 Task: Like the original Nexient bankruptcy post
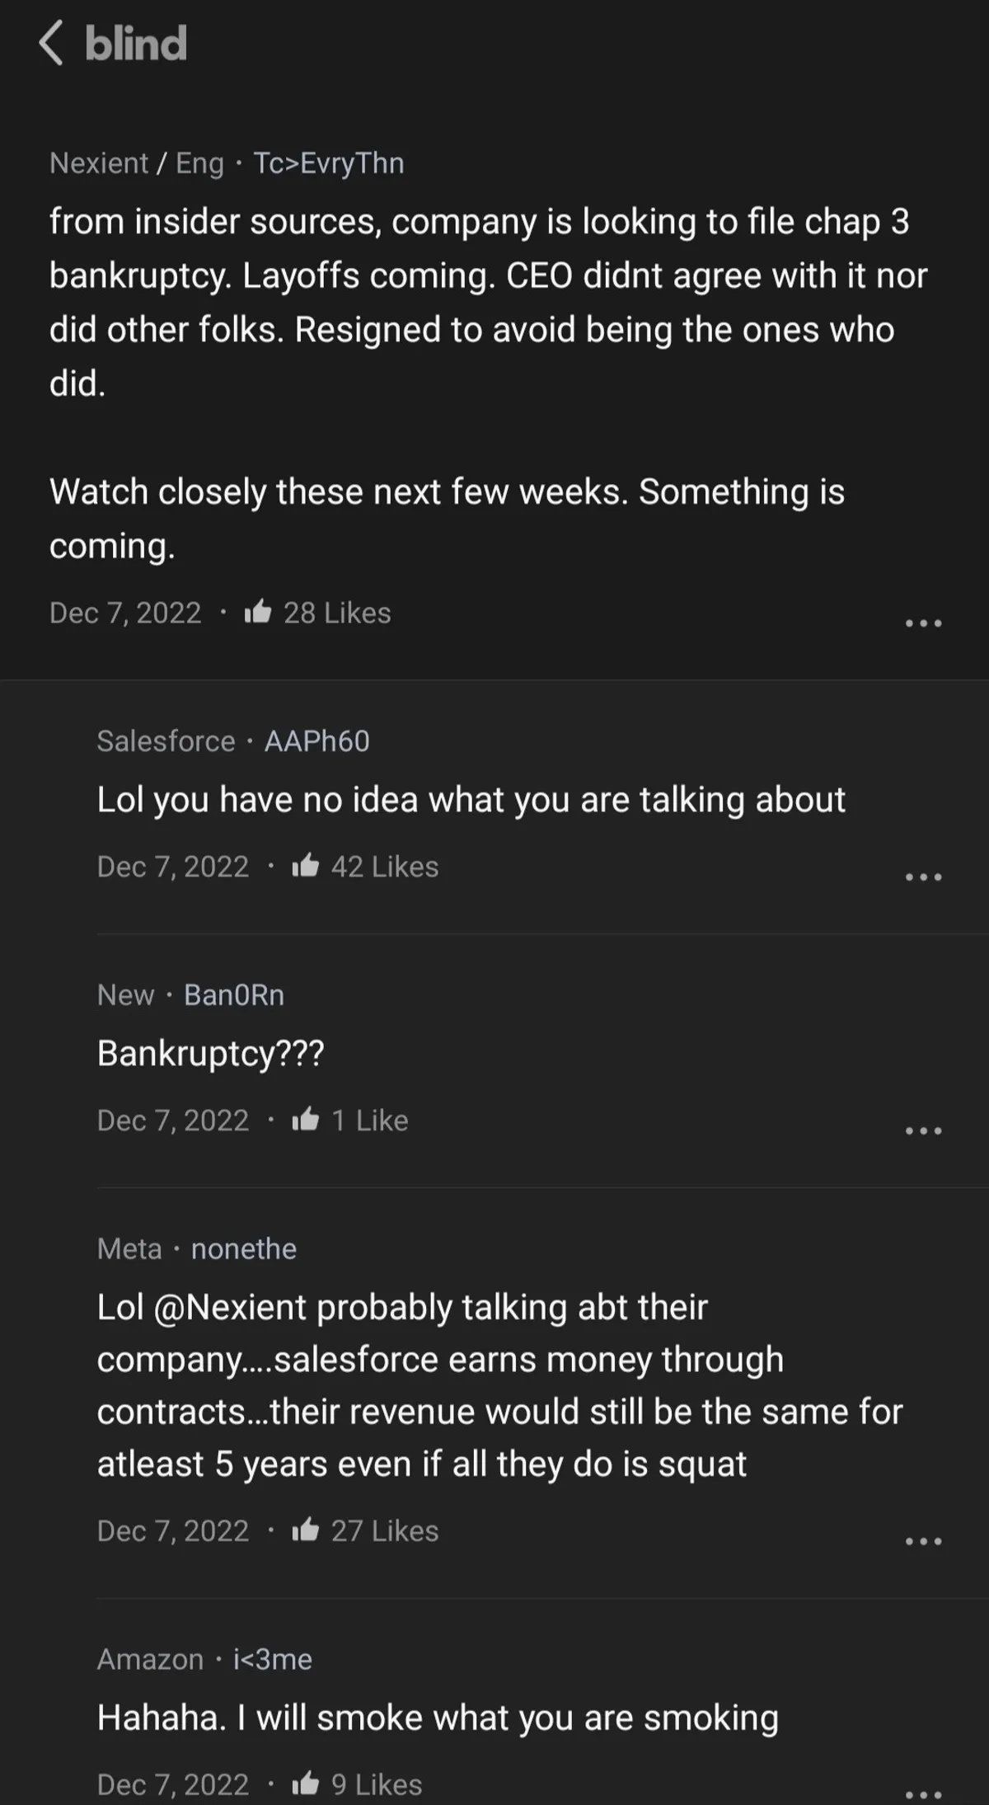pyautogui.click(x=258, y=613)
